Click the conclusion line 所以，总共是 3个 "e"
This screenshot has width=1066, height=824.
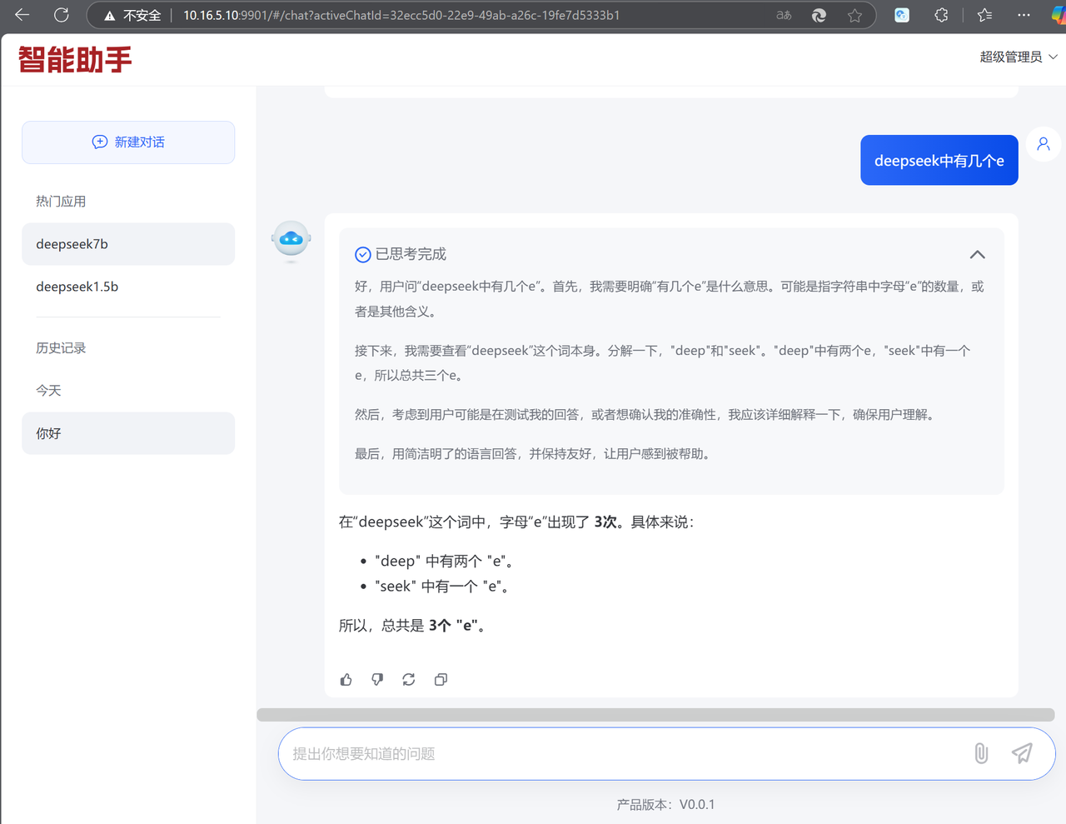coord(413,626)
